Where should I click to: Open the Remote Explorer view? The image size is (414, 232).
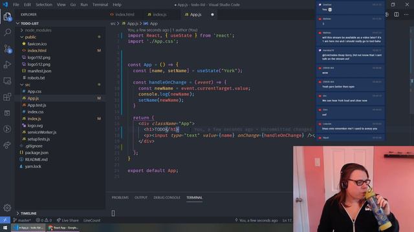[x=7, y=81]
